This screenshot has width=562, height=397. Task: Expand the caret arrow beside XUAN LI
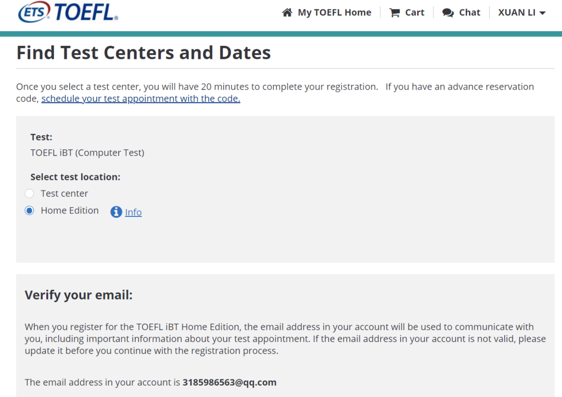[x=543, y=13]
